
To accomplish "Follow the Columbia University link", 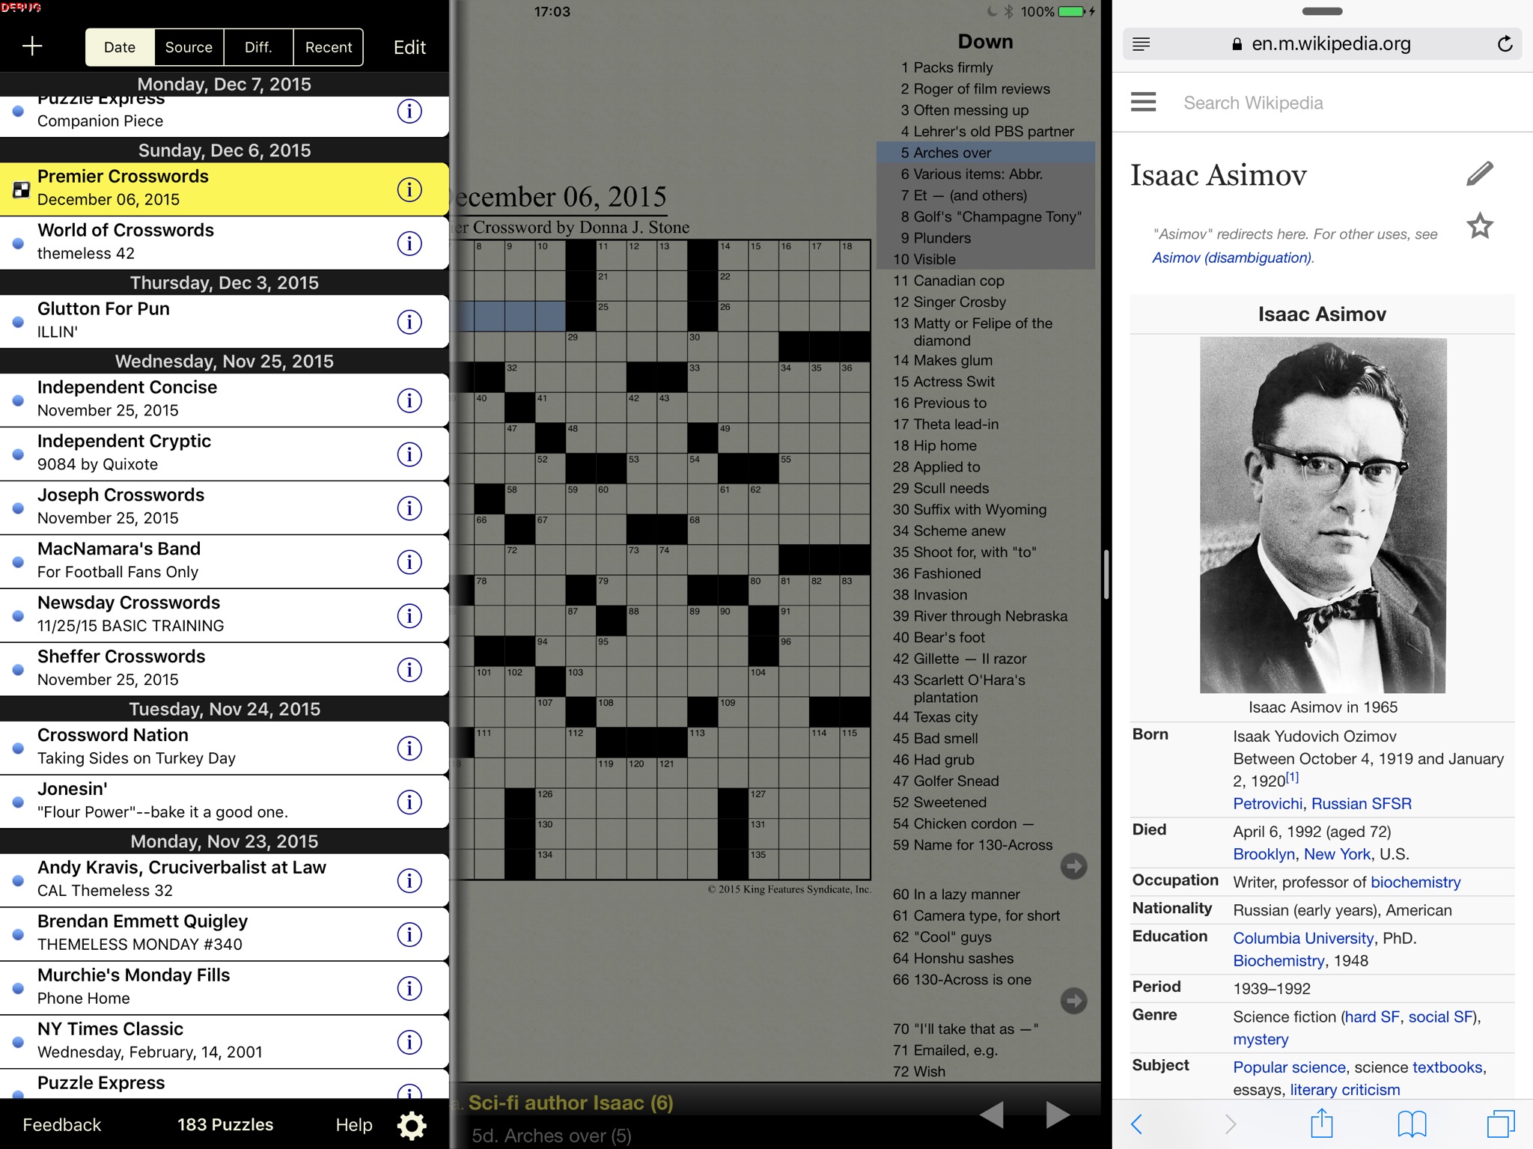I will tap(1303, 938).
